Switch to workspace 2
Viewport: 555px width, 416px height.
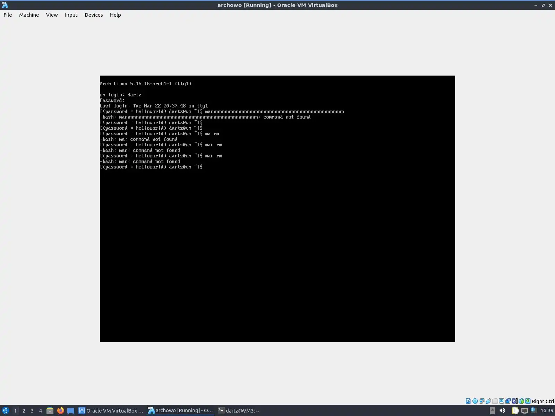[24, 411]
